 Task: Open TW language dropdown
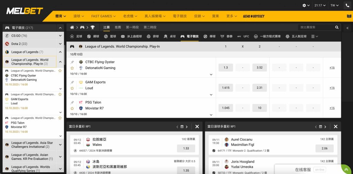pos(334,6)
